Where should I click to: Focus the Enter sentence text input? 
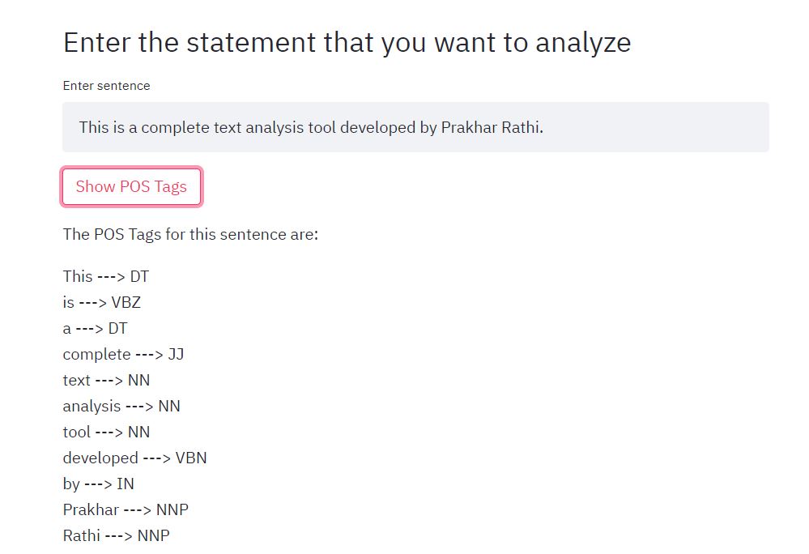(x=415, y=127)
